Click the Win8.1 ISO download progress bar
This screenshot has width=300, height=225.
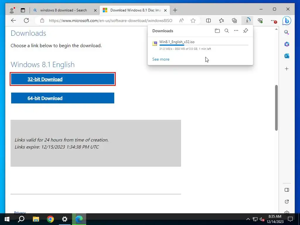(x=204, y=45)
